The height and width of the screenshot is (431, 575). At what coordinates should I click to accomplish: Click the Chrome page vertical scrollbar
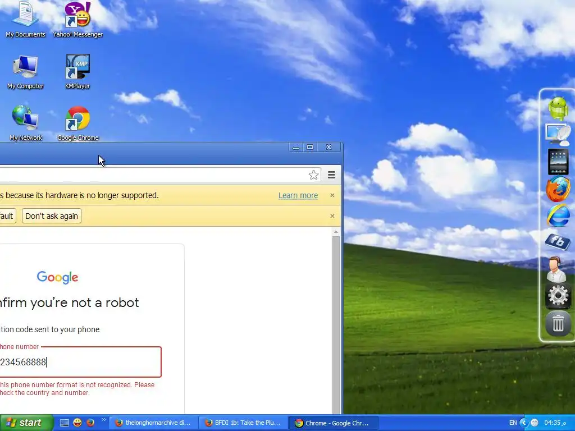(x=336, y=325)
